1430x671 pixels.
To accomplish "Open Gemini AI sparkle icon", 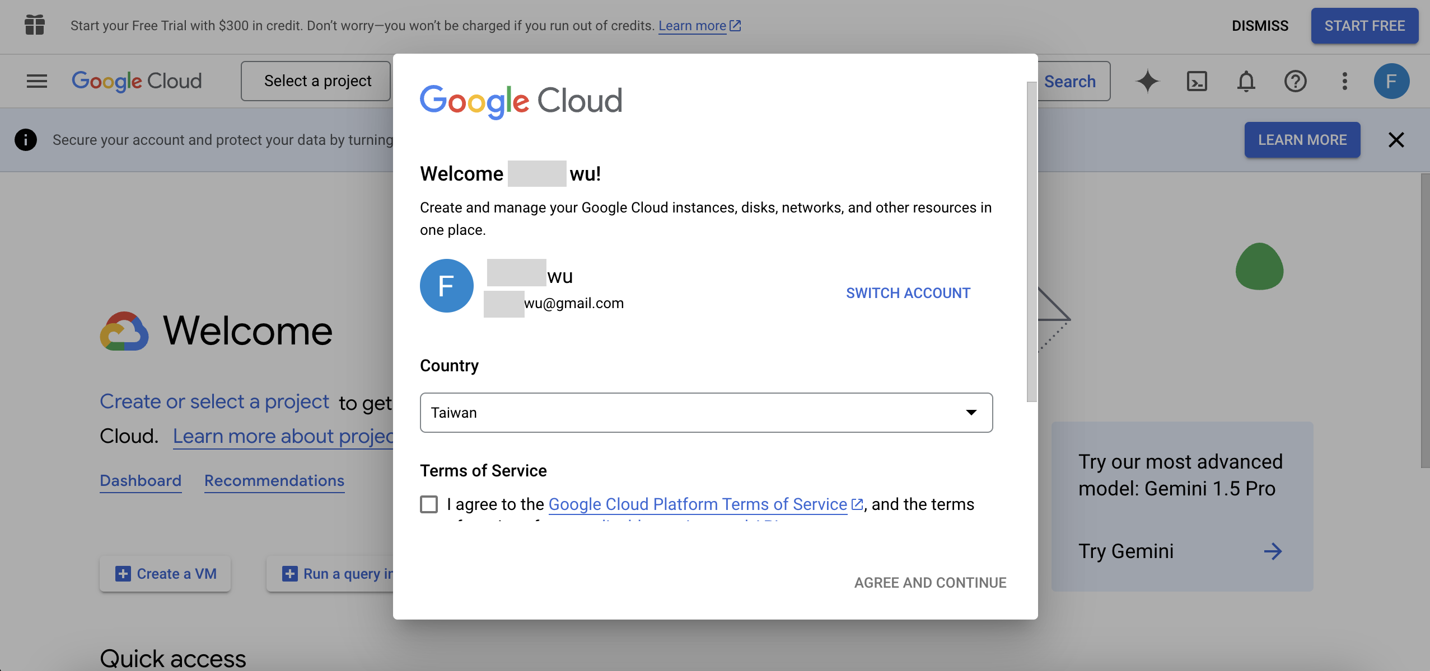I will tap(1147, 81).
